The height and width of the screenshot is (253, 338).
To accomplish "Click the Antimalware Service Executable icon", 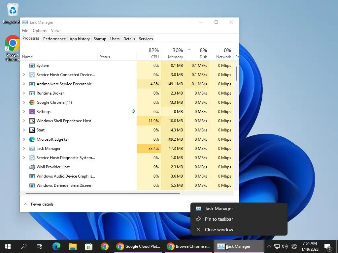I will [x=32, y=84].
